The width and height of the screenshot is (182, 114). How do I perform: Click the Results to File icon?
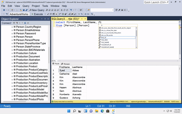tap(75, 14)
